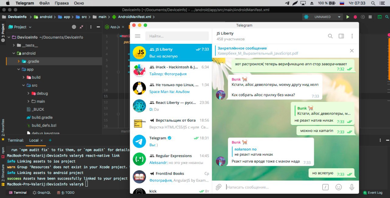Open the GraphQL tool window
Image resolution: width=390 pixels, height=198 pixels.
pyautogui.click(x=42, y=193)
